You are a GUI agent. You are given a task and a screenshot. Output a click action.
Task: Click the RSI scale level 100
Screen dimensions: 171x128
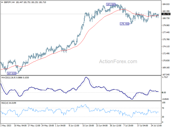coord(164,102)
